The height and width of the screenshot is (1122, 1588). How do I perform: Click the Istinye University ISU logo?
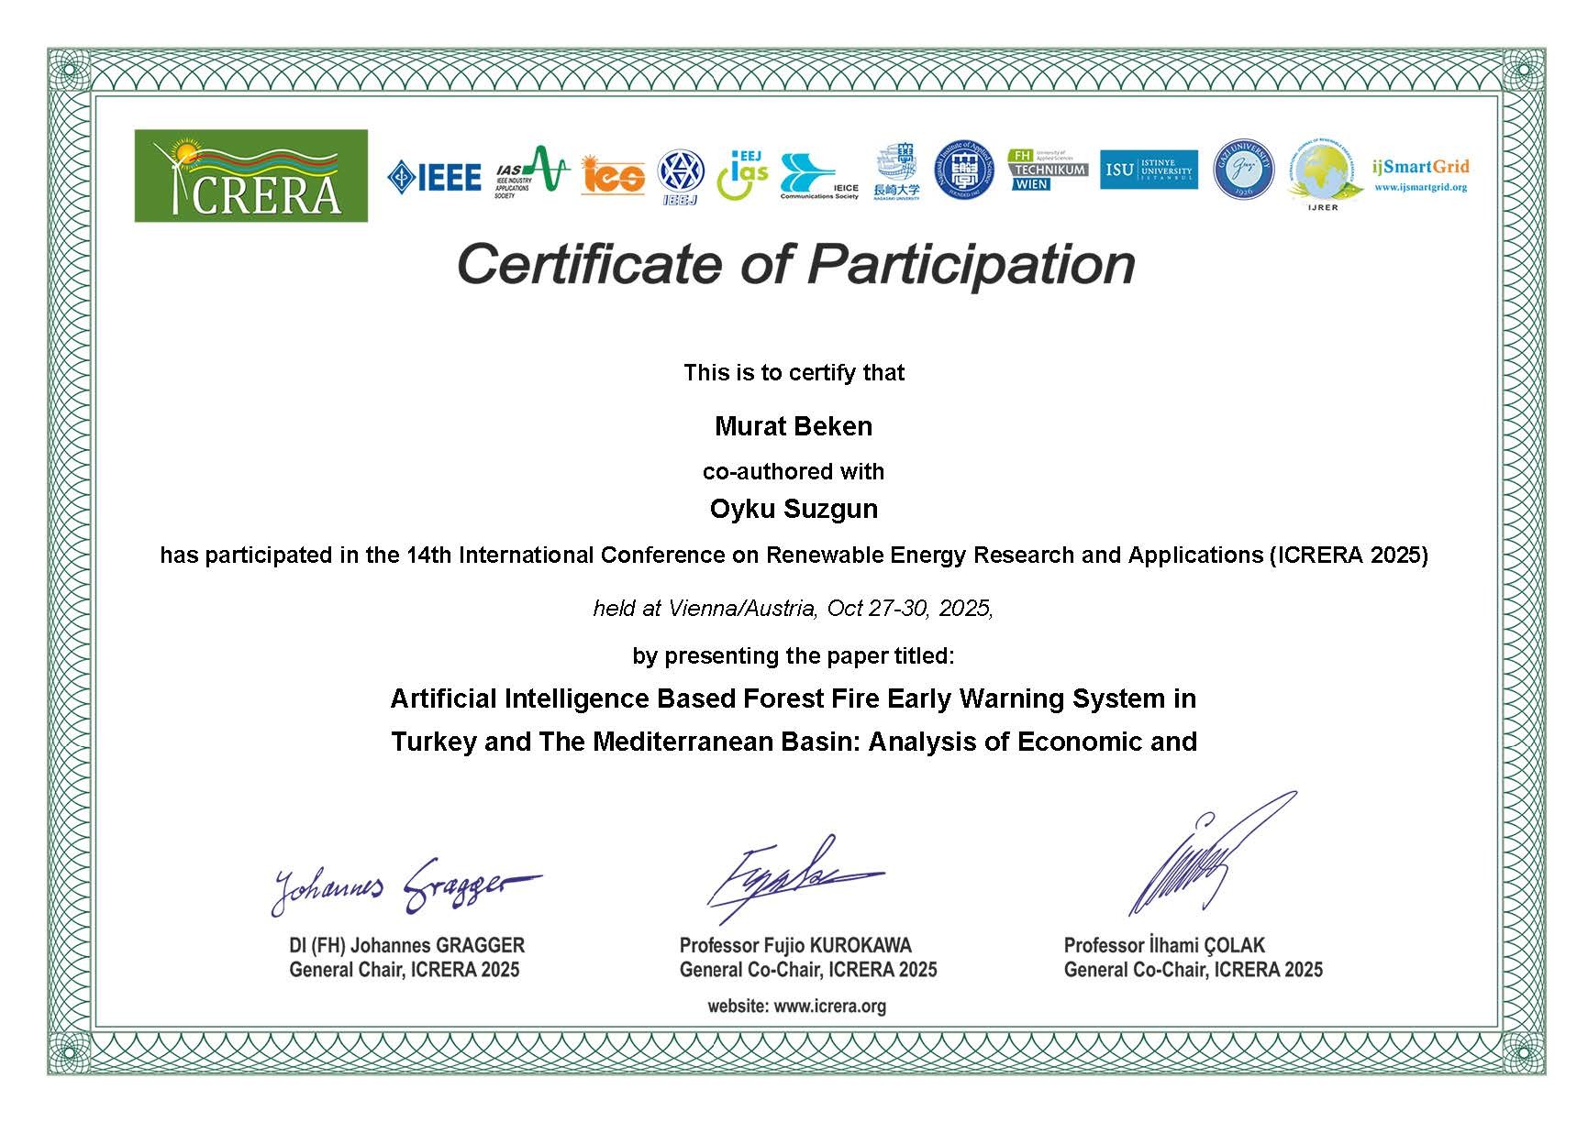pyautogui.click(x=1148, y=170)
